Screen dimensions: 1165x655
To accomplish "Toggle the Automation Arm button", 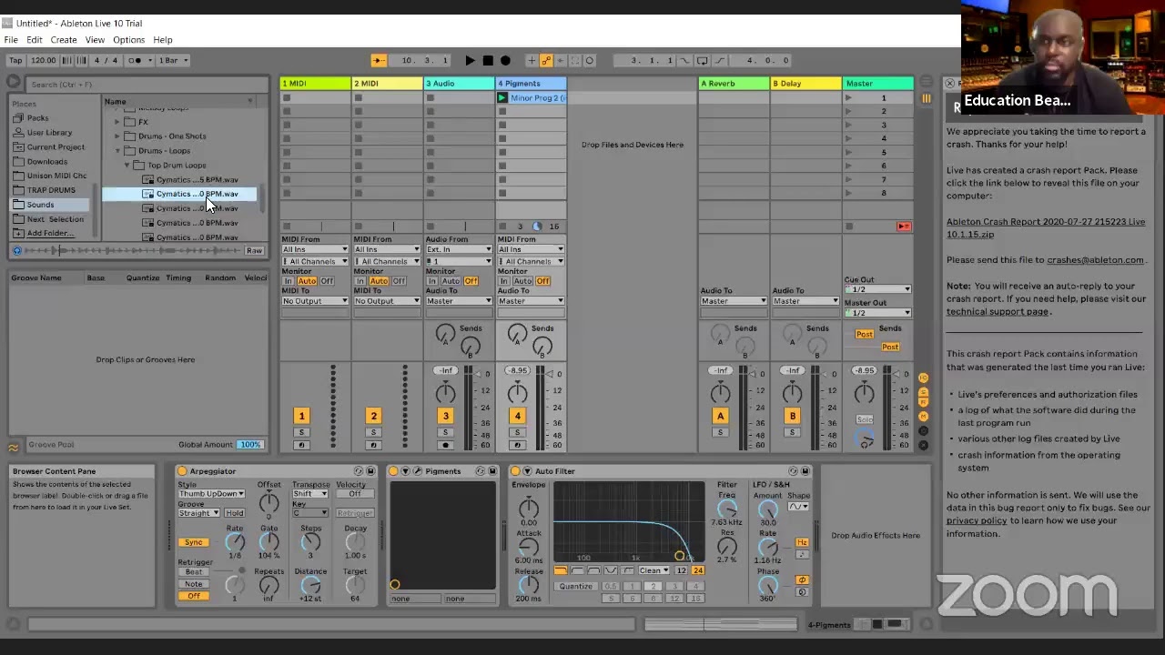I will pos(546,61).
